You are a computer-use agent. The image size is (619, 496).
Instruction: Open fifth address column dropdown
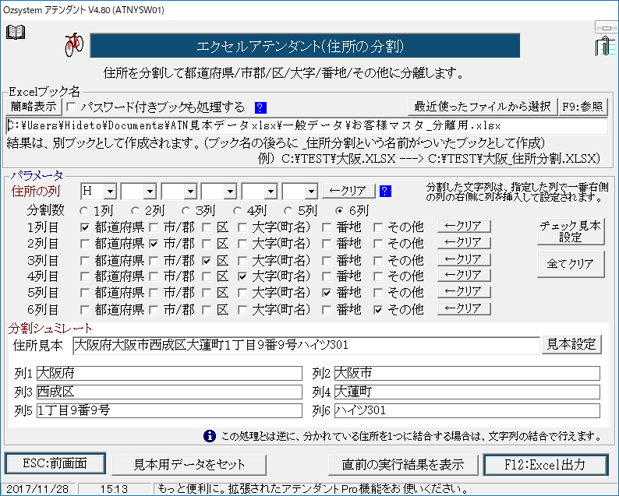[x=271, y=192]
